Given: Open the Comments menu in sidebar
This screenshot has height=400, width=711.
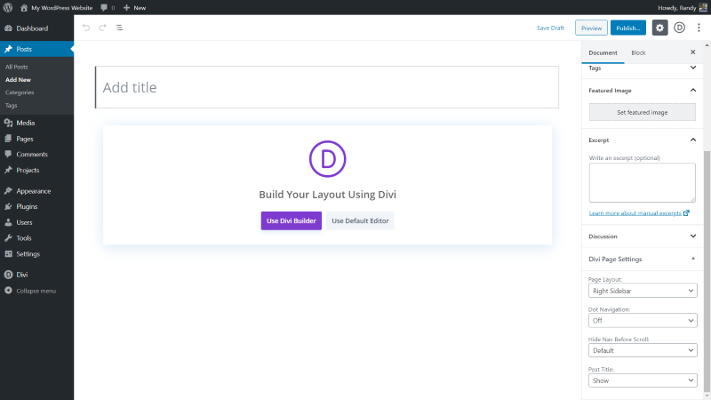Looking at the screenshot, I should [x=36, y=154].
